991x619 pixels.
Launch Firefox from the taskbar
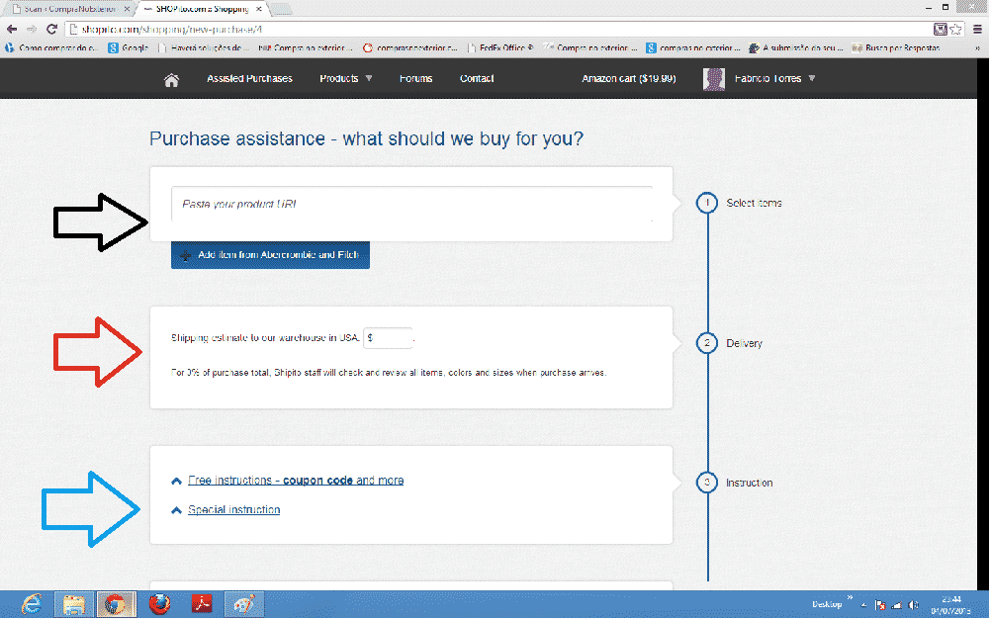(x=159, y=603)
